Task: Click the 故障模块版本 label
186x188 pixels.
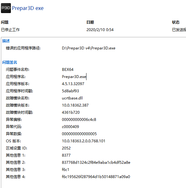Action: [17, 105]
